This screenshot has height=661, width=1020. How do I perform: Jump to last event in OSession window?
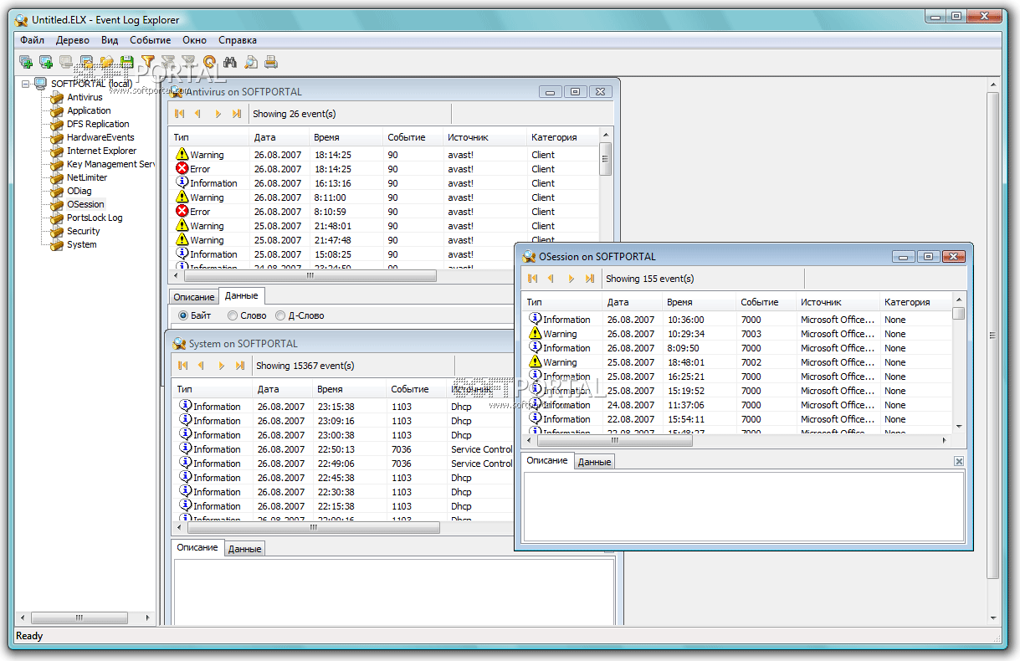(590, 279)
